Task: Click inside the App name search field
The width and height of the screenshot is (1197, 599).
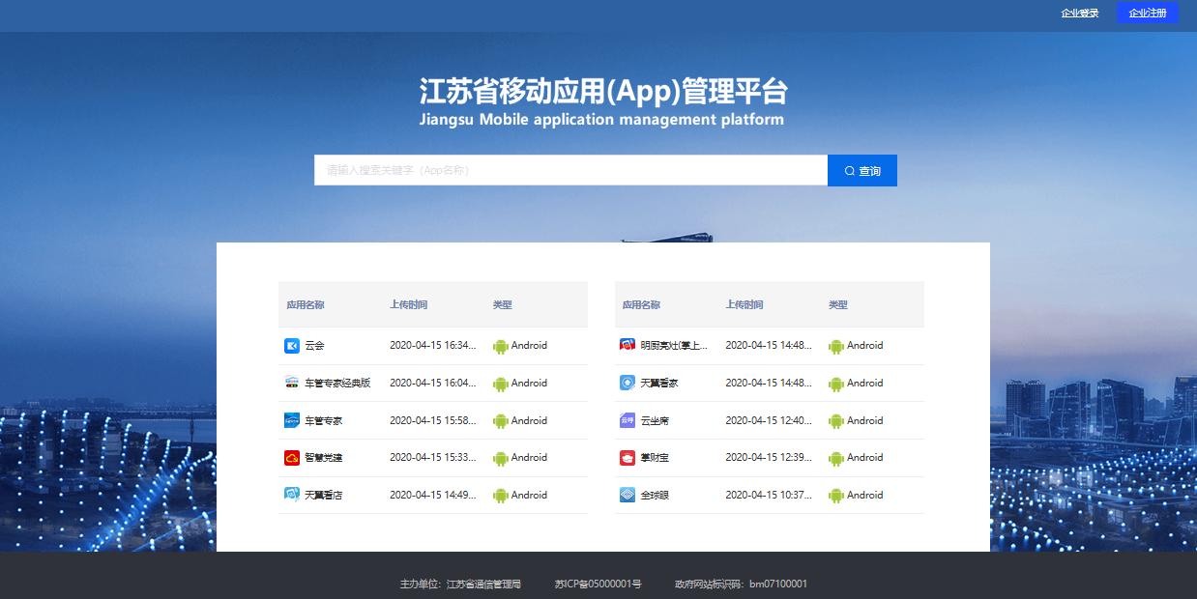Action: point(569,170)
